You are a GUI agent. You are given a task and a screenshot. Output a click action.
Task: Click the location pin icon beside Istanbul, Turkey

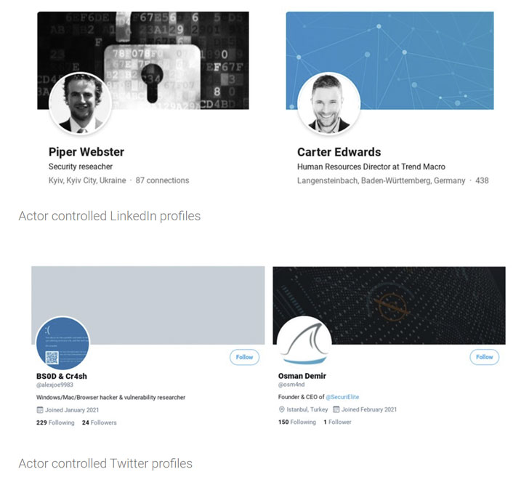(281, 410)
